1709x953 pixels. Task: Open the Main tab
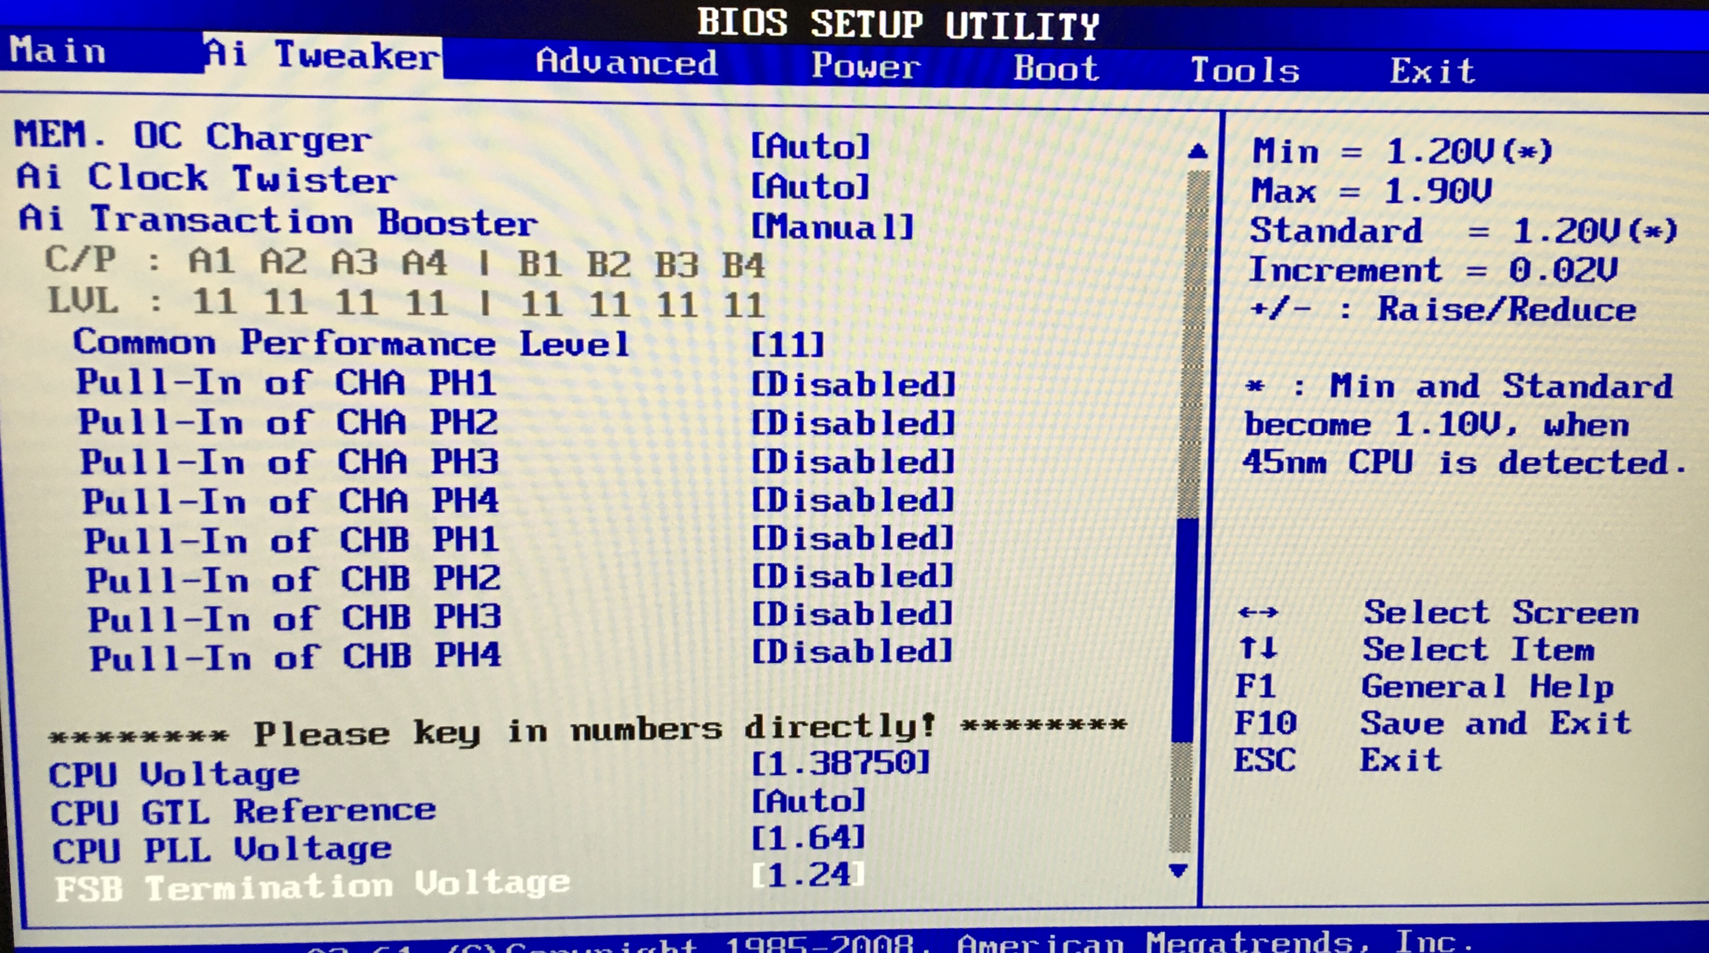(x=58, y=52)
